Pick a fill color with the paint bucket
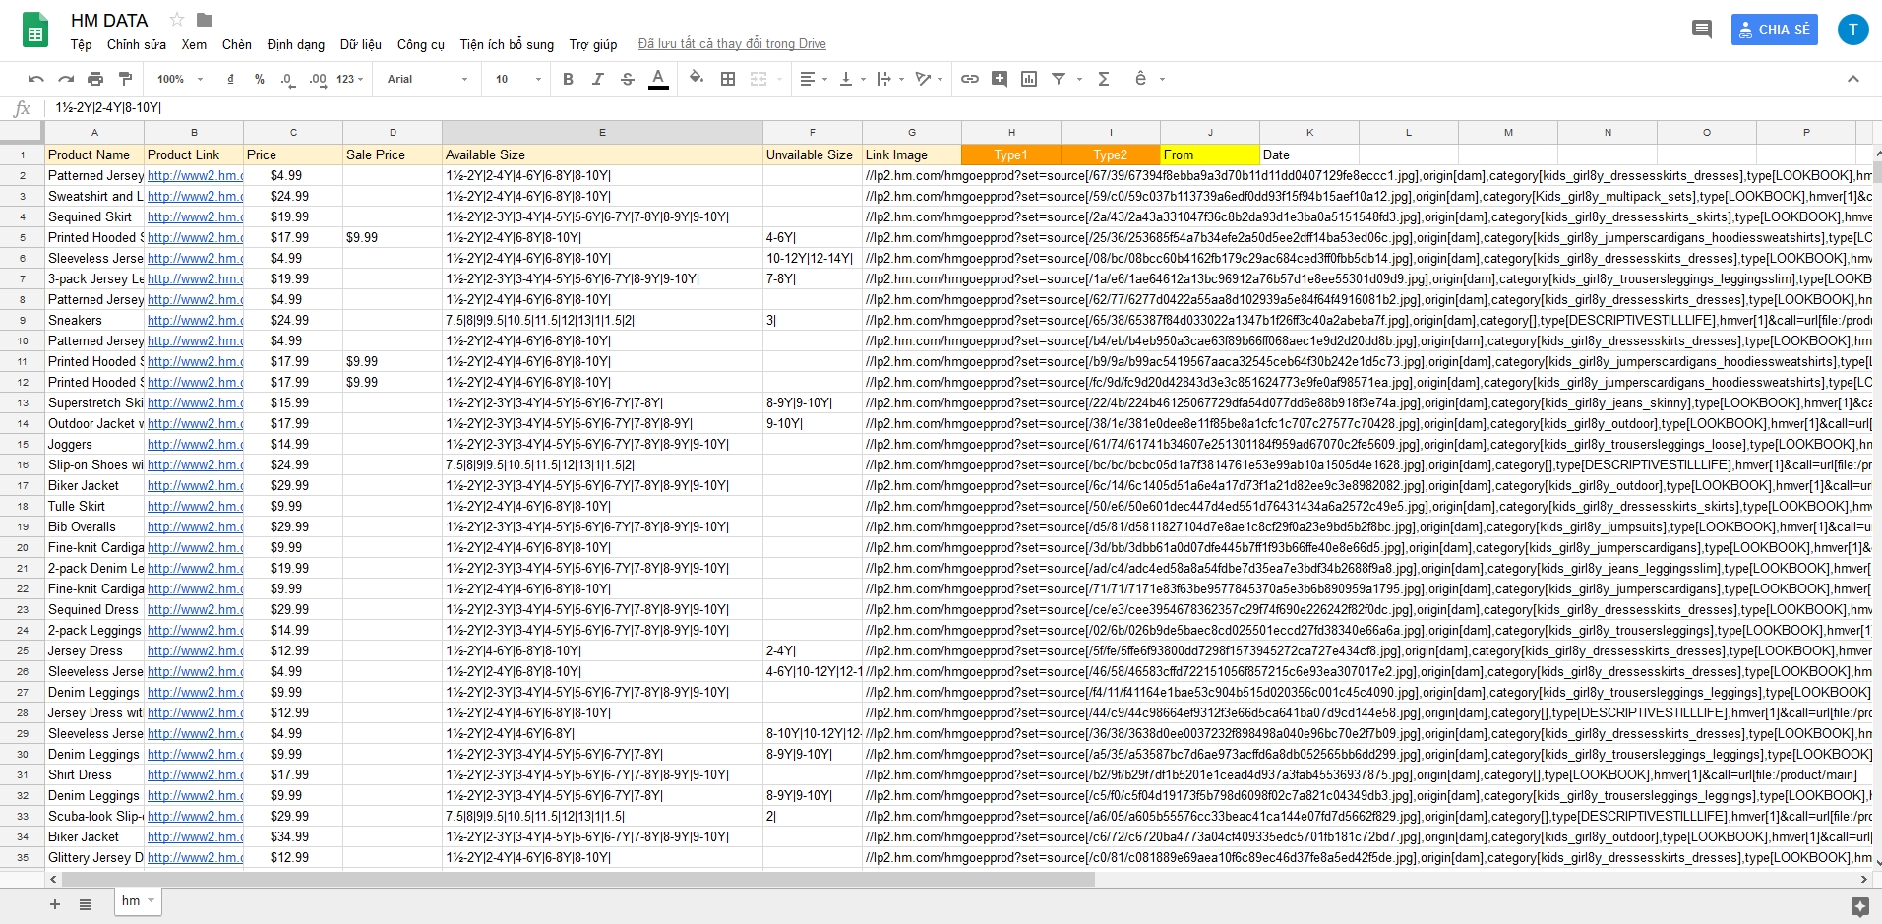Screen dimensions: 1882x924 [x=697, y=79]
